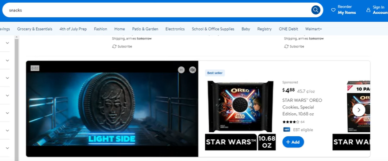Click the Sign In account person icon
The image size is (388, 161).
[x=368, y=10]
